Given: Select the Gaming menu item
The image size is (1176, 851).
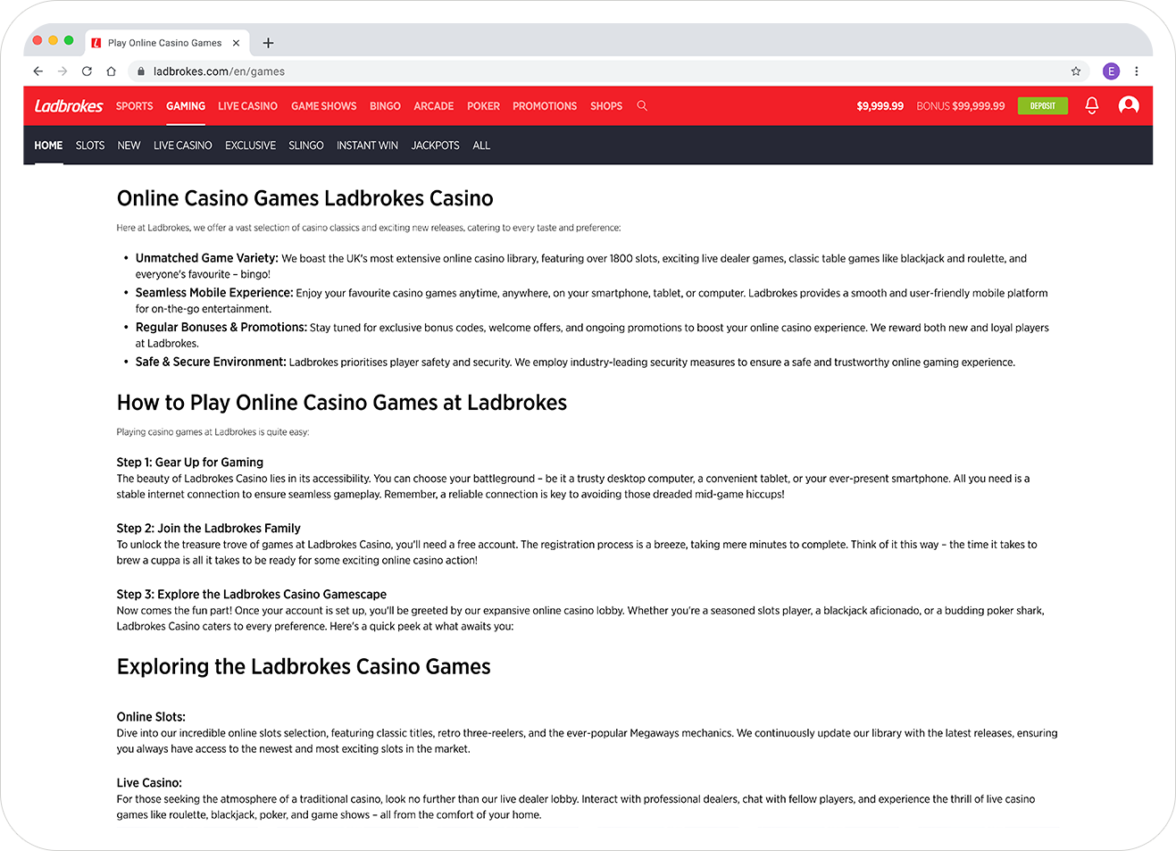Looking at the screenshot, I should pyautogui.click(x=186, y=106).
